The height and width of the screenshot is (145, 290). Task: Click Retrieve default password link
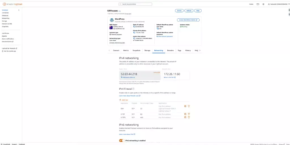pyautogui.click(x=165, y=37)
